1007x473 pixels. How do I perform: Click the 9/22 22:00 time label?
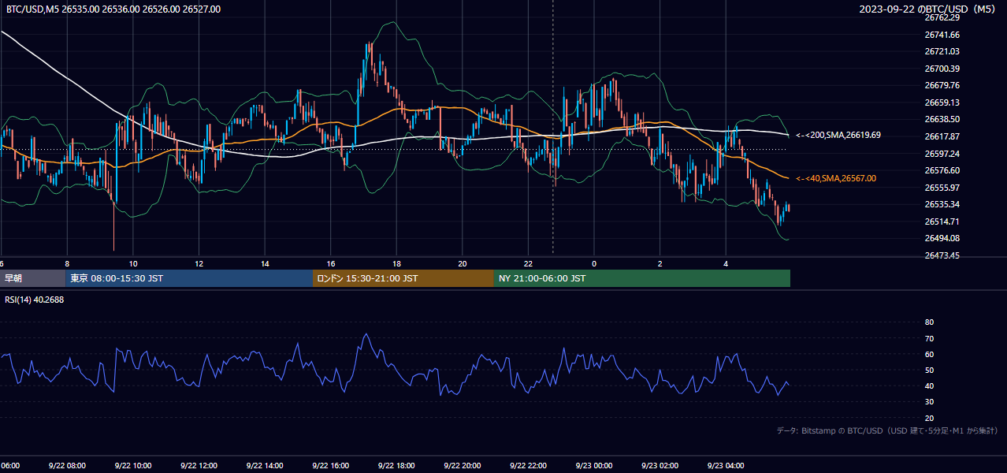pyautogui.click(x=528, y=466)
